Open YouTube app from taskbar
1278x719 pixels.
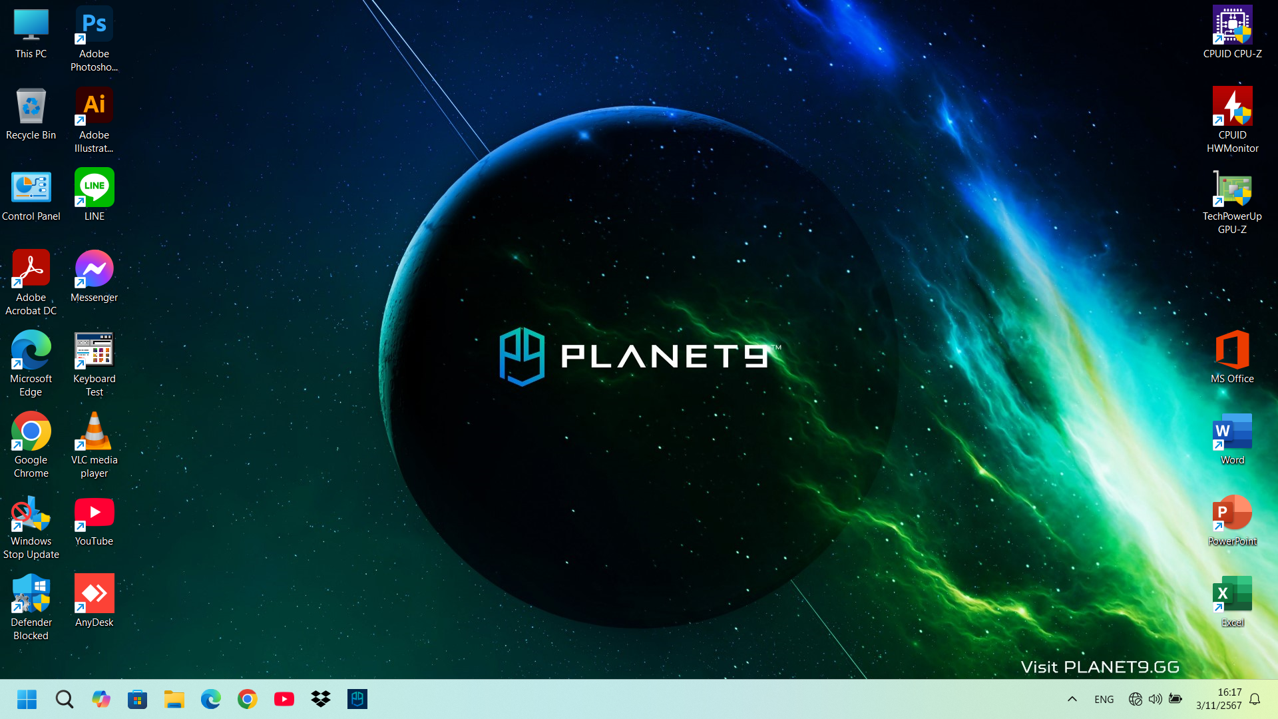click(284, 699)
